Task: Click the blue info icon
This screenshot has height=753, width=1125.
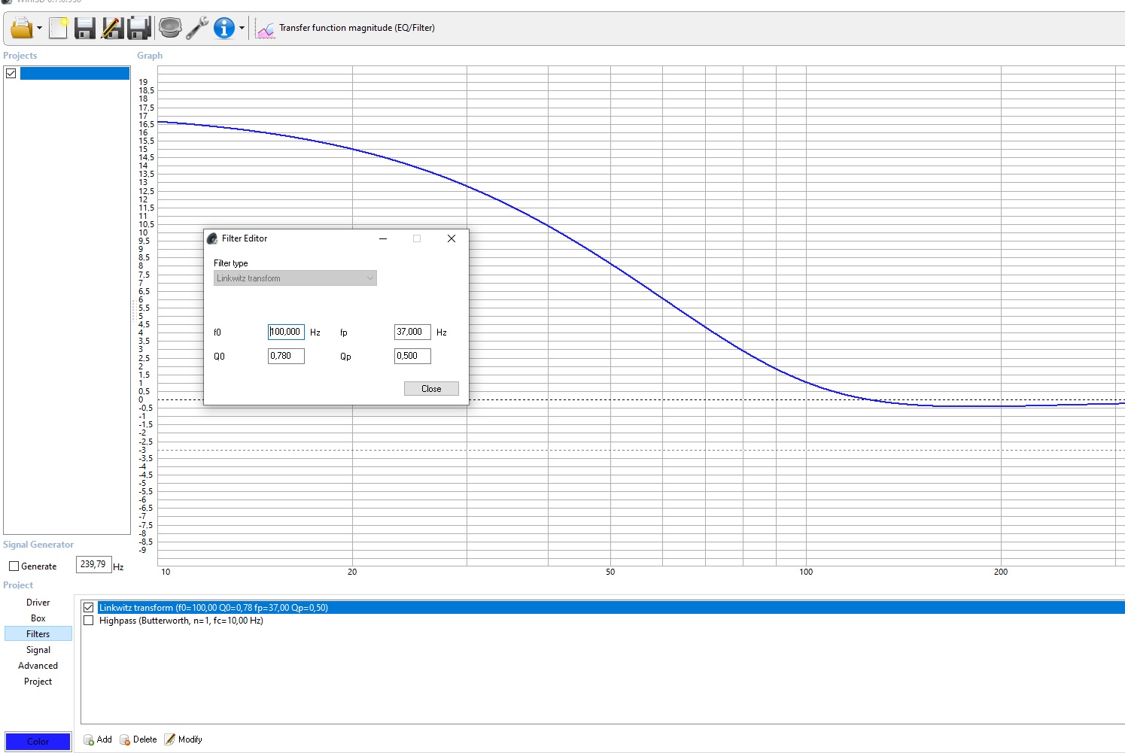Action: pyautogui.click(x=223, y=29)
